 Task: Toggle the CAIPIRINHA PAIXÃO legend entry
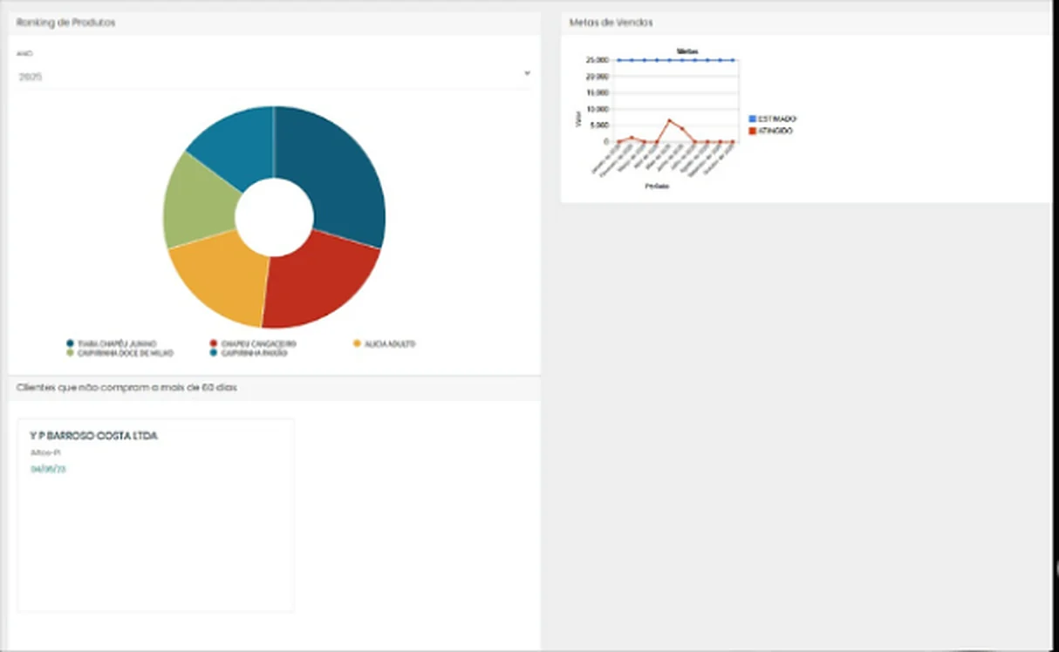tap(249, 353)
